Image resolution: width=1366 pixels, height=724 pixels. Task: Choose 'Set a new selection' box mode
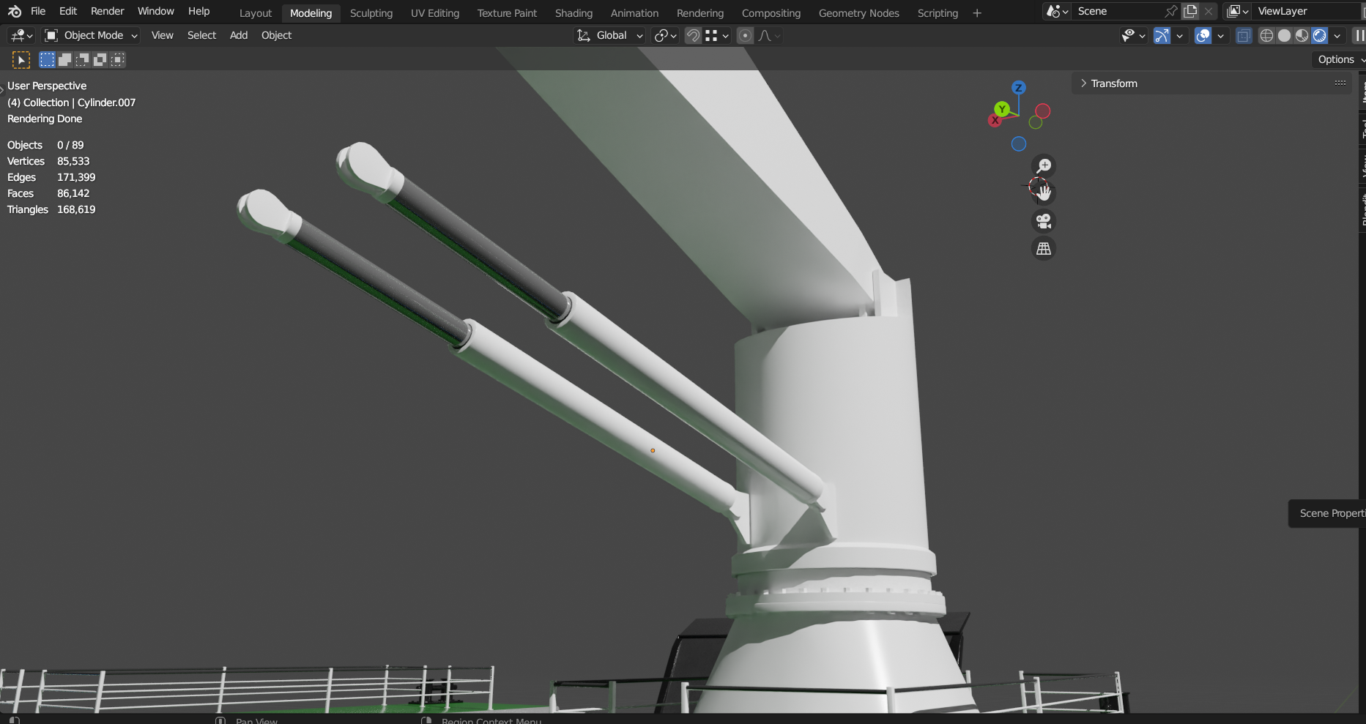[48, 60]
